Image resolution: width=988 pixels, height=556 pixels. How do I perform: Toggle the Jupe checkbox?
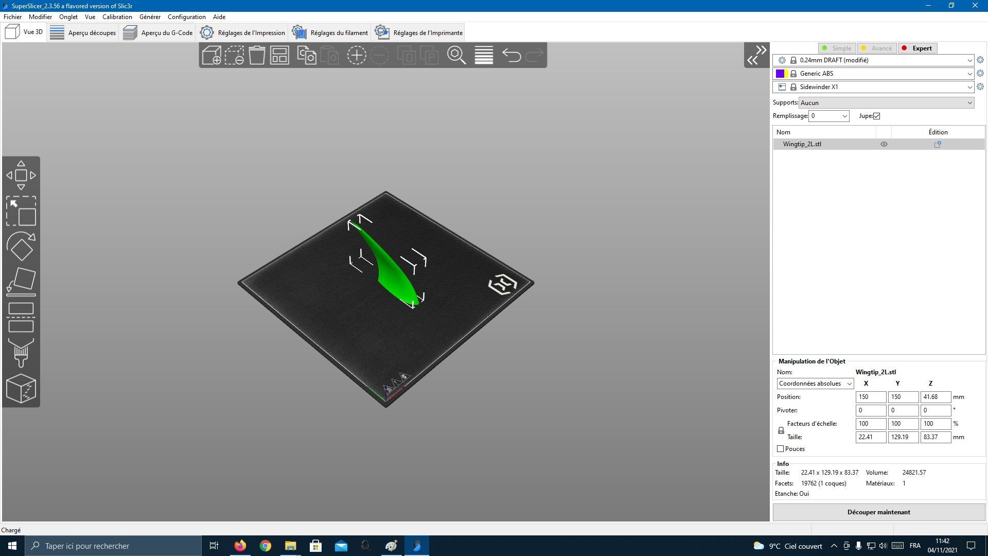(877, 116)
